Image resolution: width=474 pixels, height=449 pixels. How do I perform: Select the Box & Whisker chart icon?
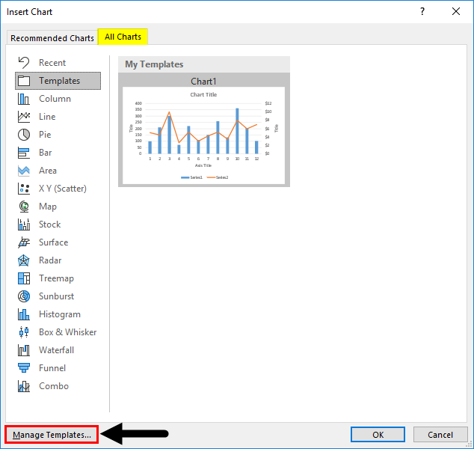pyautogui.click(x=24, y=332)
